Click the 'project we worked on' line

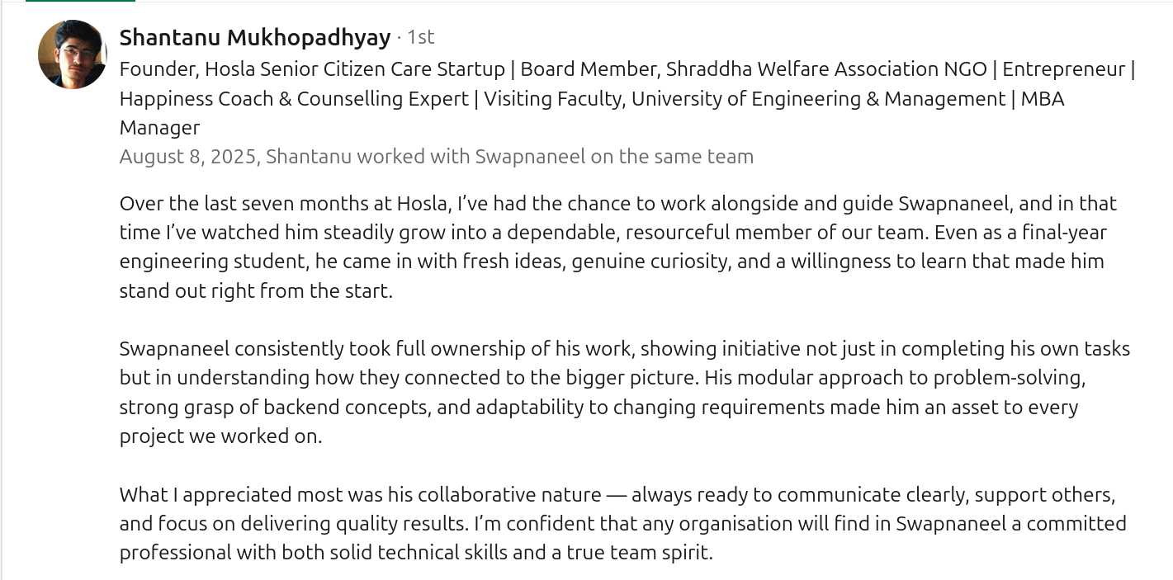point(220,436)
